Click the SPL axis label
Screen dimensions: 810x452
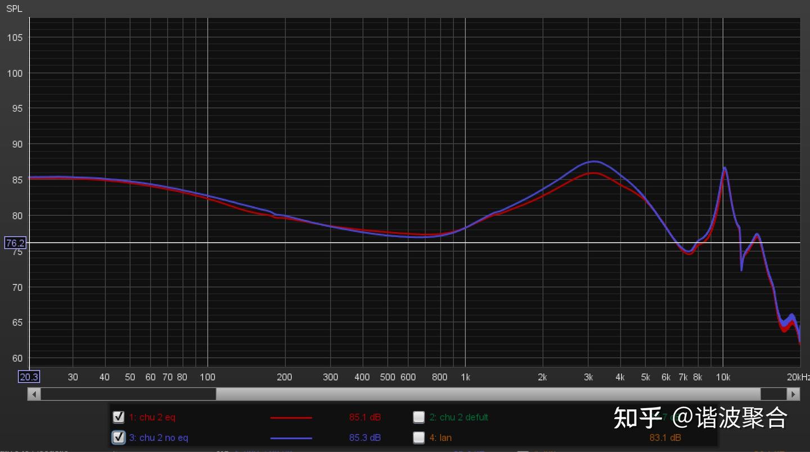(x=14, y=8)
